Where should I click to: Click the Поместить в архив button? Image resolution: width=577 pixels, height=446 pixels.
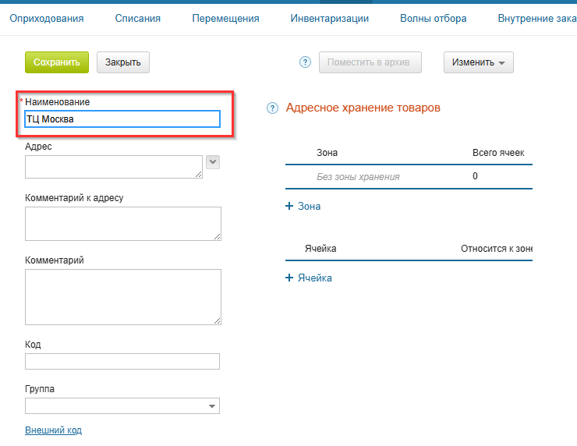click(370, 62)
